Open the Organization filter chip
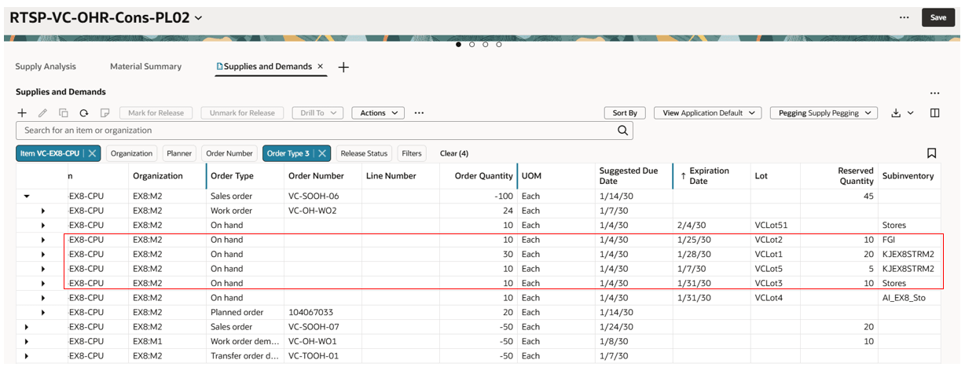The height and width of the screenshot is (382, 965). tap(131, 153)
